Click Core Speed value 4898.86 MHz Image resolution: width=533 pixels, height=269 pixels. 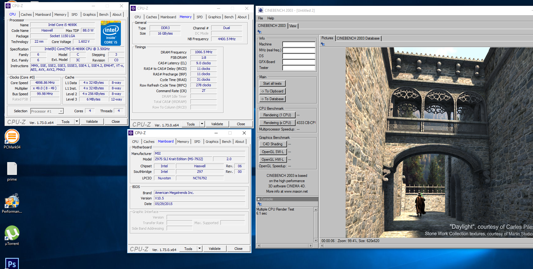45,83
